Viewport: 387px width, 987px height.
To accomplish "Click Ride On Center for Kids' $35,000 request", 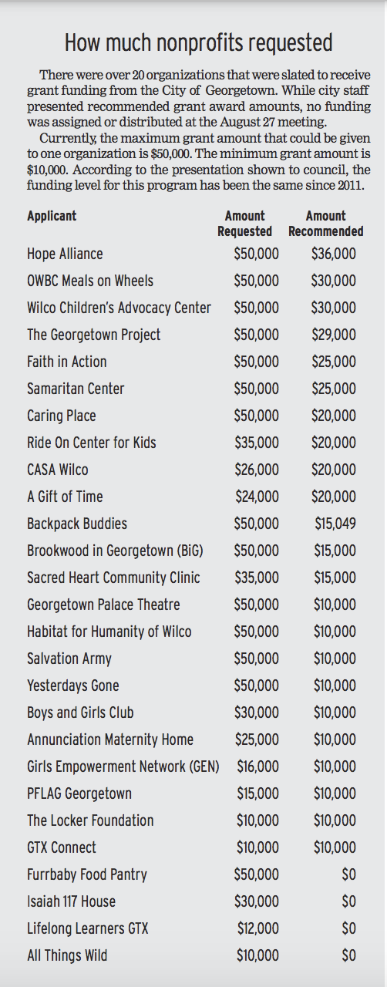I will click(x=257, y=443).
